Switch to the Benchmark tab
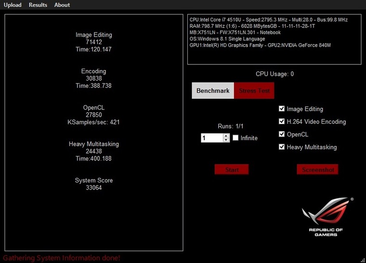 (213, 91)
